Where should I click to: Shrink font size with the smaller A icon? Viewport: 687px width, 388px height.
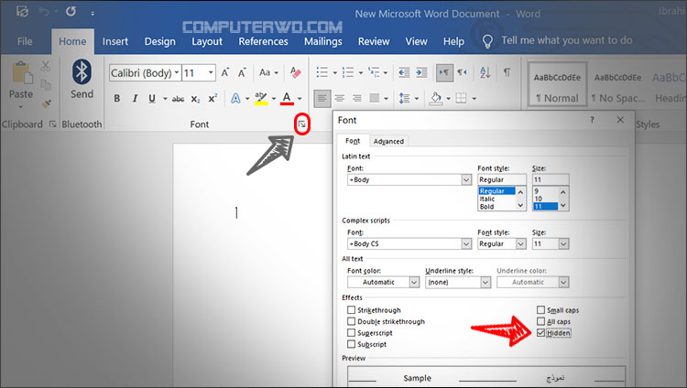pyautogui.click(x=242, y=72)
